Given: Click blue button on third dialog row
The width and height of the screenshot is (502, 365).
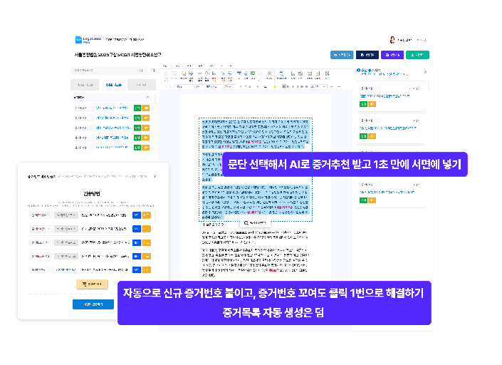Looking at the screenshot, I should pyautogui.click(x=137, y=242).
